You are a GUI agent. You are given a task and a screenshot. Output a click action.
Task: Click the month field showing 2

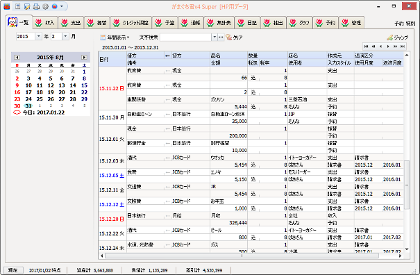coord(56,36)
